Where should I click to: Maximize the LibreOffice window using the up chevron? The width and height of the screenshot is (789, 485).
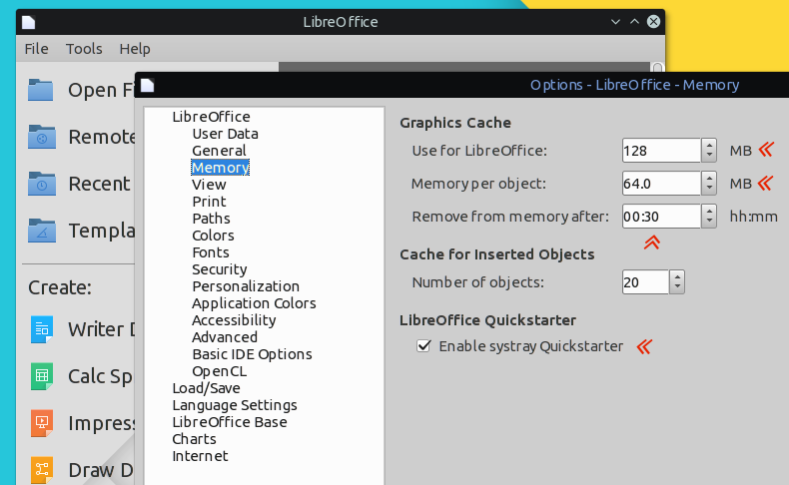point(634,22)
